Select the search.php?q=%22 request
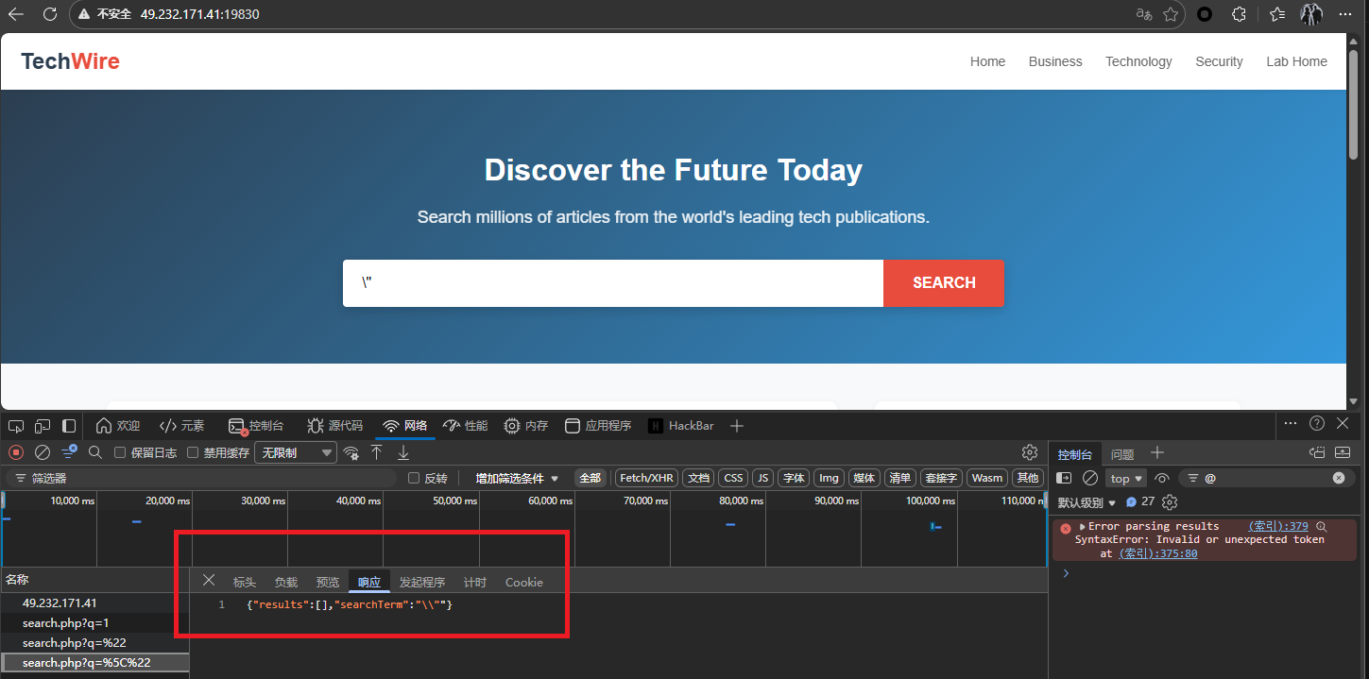Viewport: 1369px width, 679px height. tap(74, 643)
